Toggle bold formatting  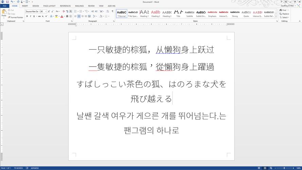(27, 16)
